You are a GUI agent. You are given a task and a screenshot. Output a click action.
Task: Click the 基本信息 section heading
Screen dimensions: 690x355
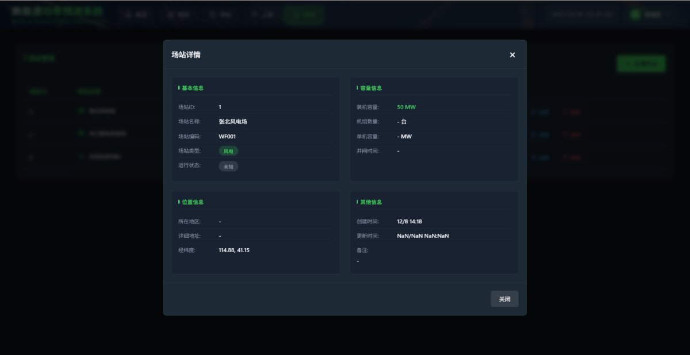tap(193, 88)
